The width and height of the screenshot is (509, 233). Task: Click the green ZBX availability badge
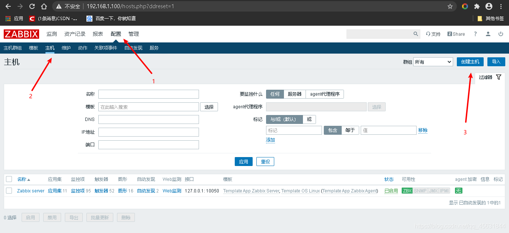coord(407,191)
